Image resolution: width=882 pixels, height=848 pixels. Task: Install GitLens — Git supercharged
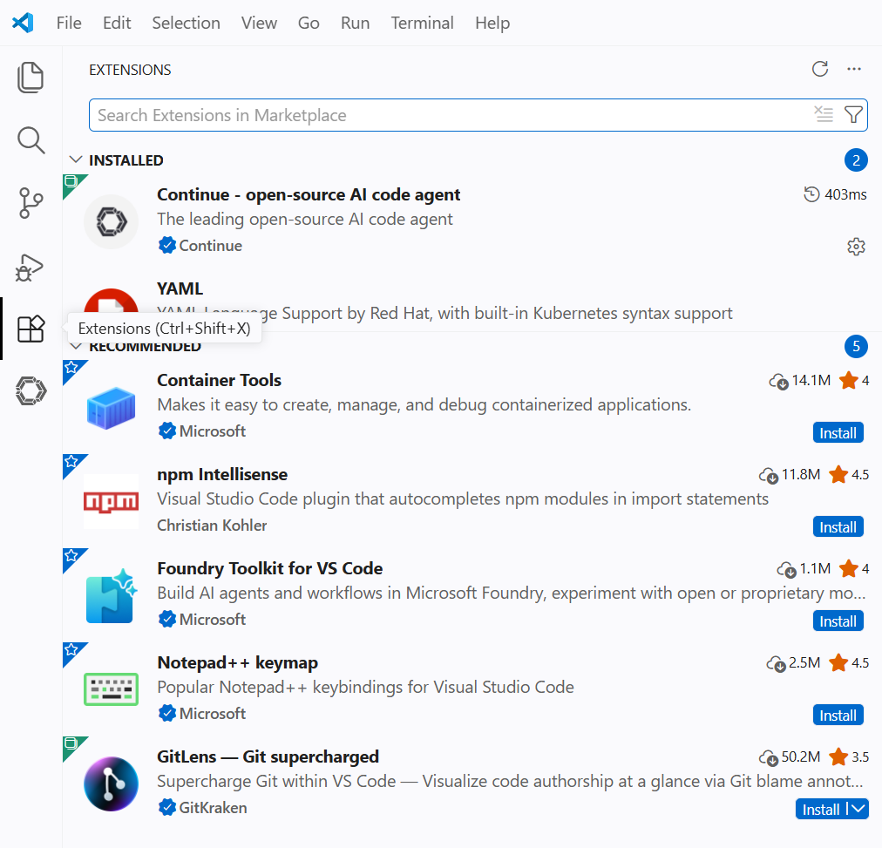click(821, 809)
